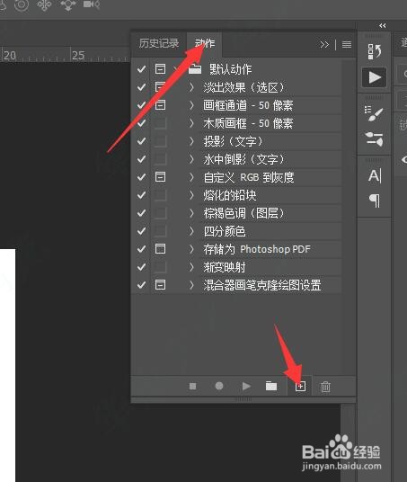Toggle checkmark for 淡出效果（选区）
This screenshot has height=482, width=407.
141,87
